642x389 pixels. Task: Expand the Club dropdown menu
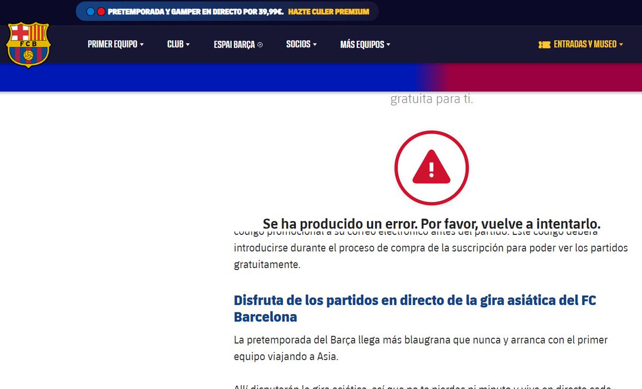coord(179,44)
